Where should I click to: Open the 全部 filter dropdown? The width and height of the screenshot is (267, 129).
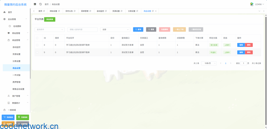115,29
